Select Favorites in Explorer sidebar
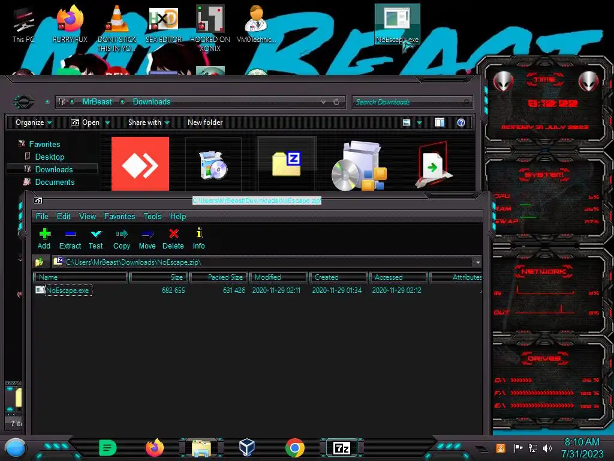 click(x=44, y=144)
